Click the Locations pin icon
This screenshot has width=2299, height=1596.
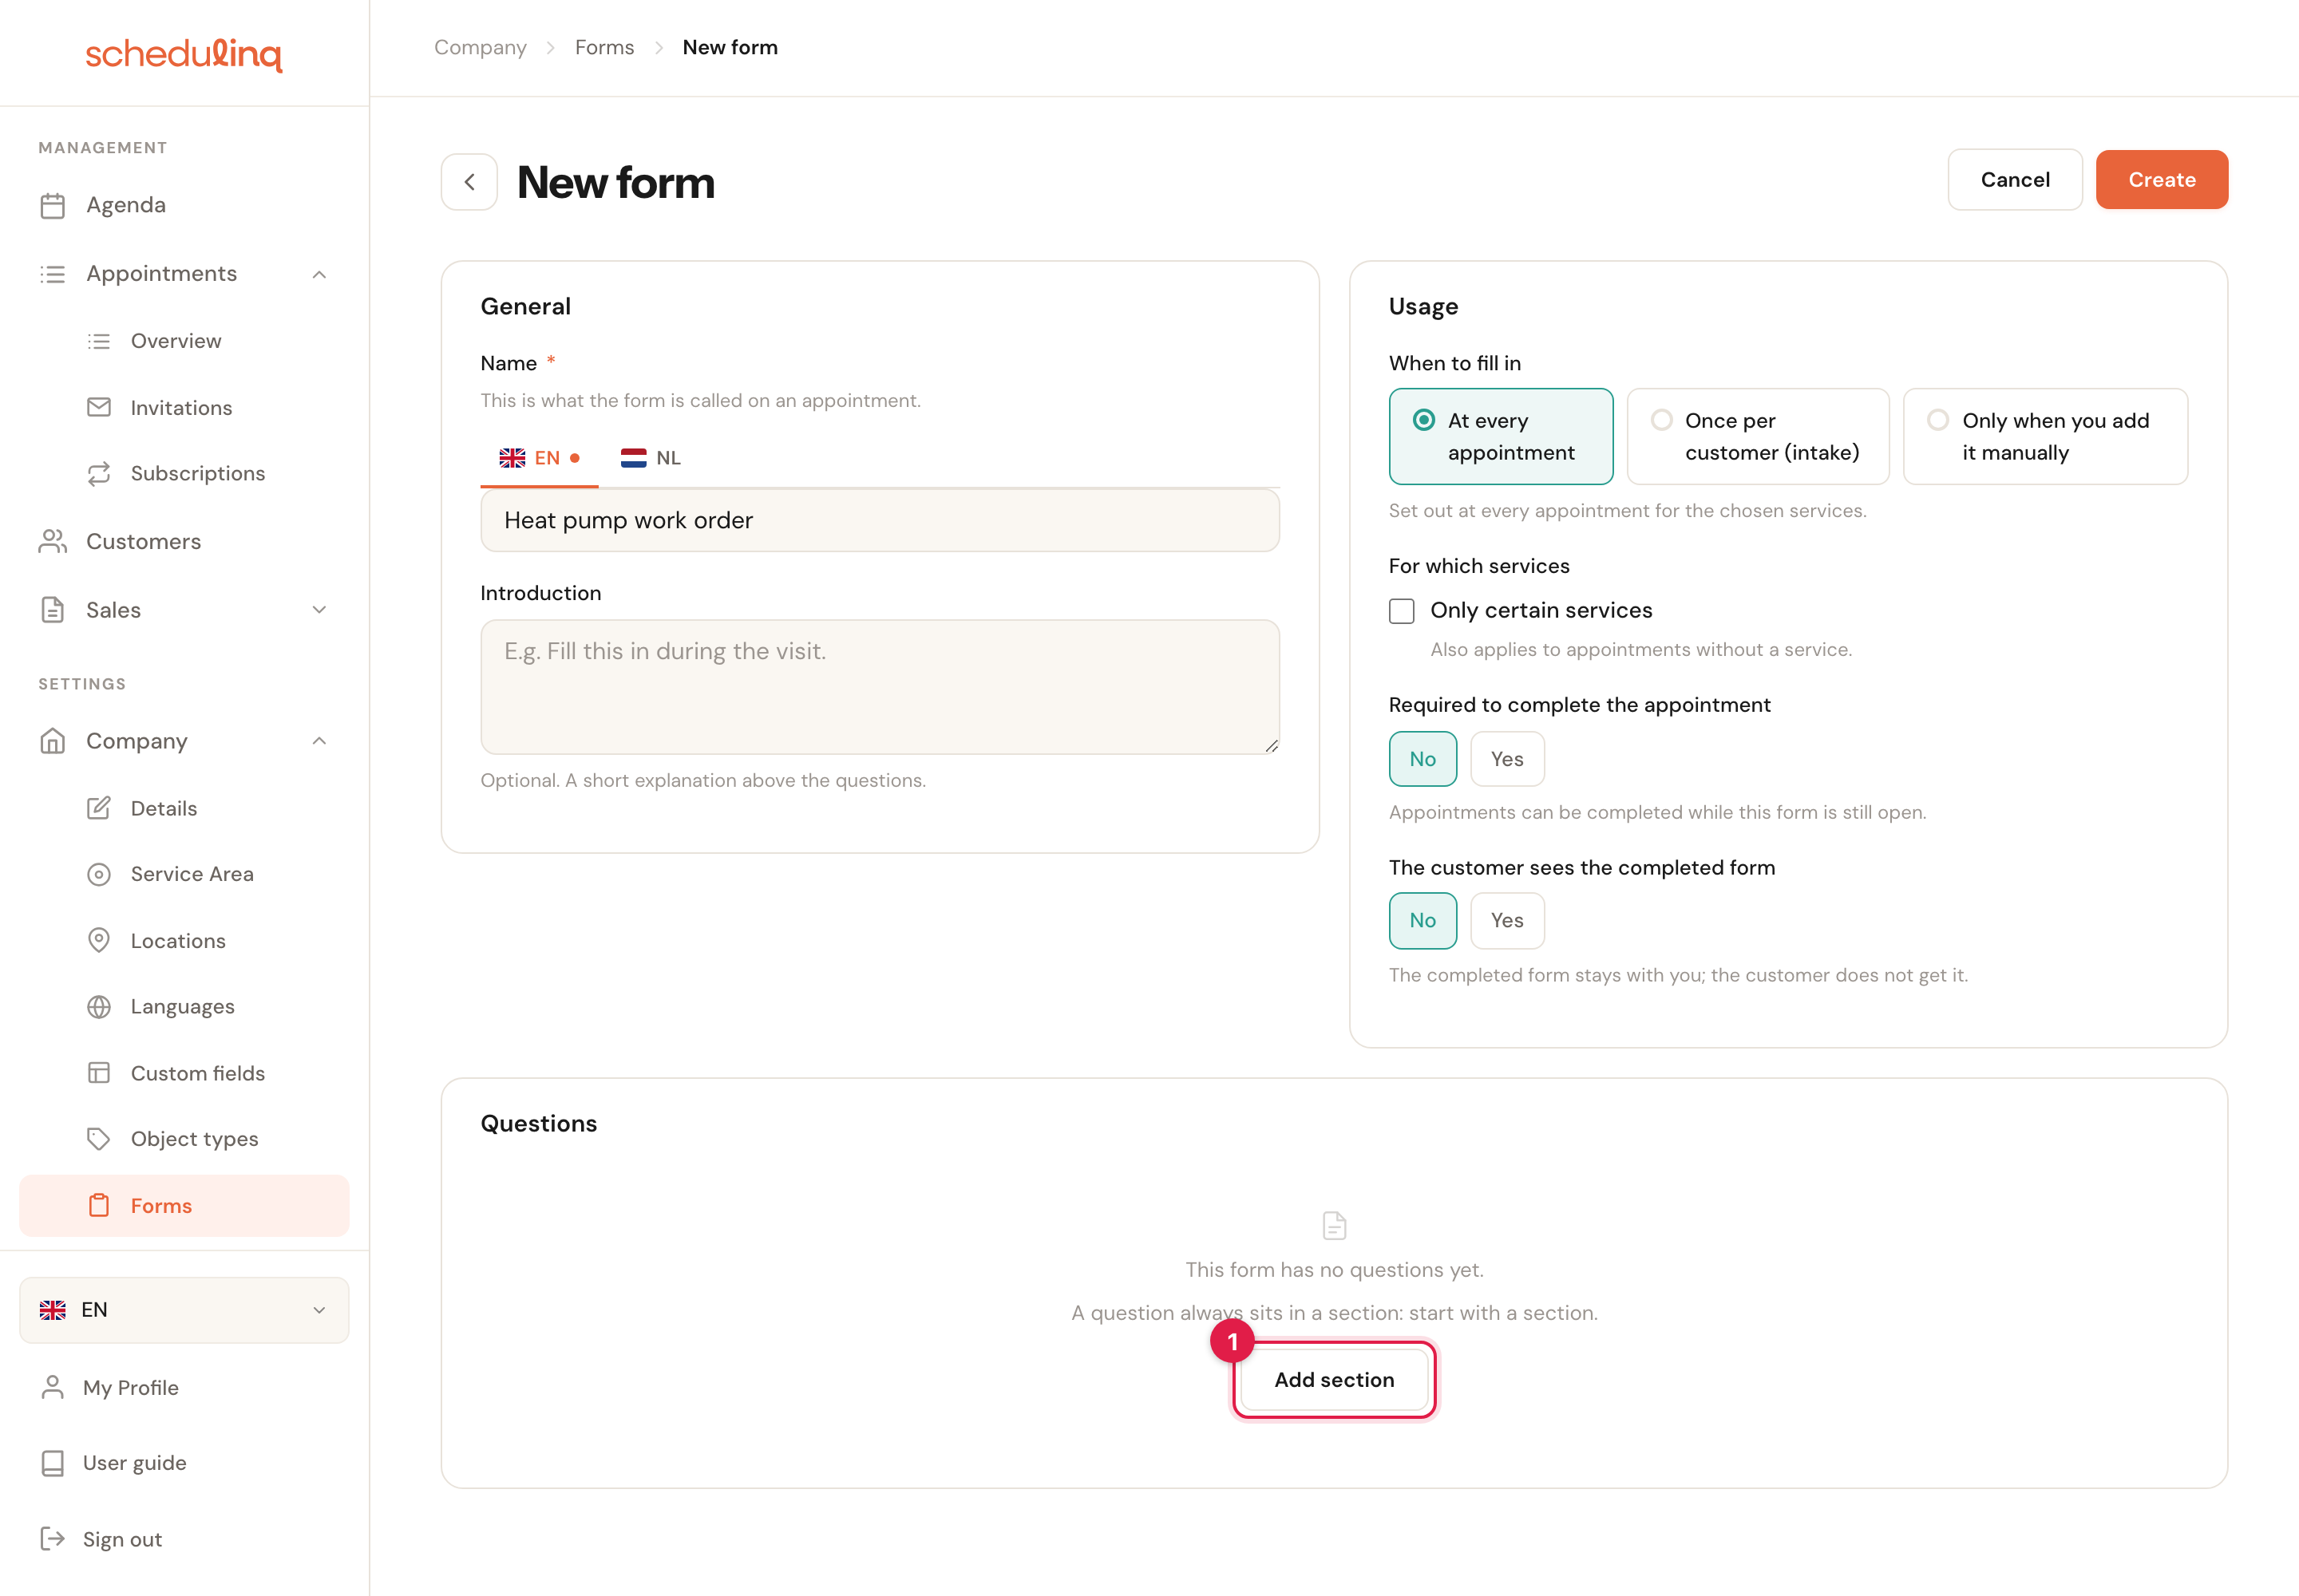pyautogui.click(x=98, y=940)
